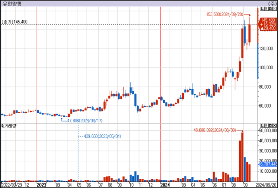Screen dimensions: 278x188
Task: Click the [종가]145,400 closing price label
Action: (14, 22)
